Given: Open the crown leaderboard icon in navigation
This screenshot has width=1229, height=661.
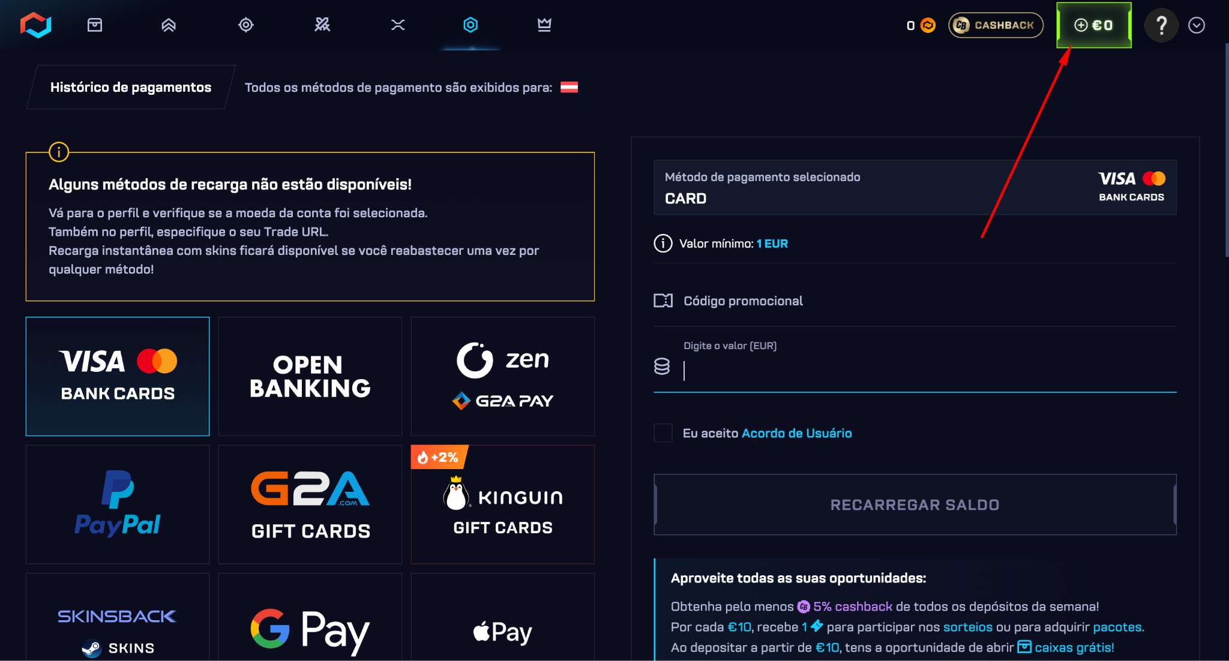Looking at the screenshot, I should pos(544,25).
